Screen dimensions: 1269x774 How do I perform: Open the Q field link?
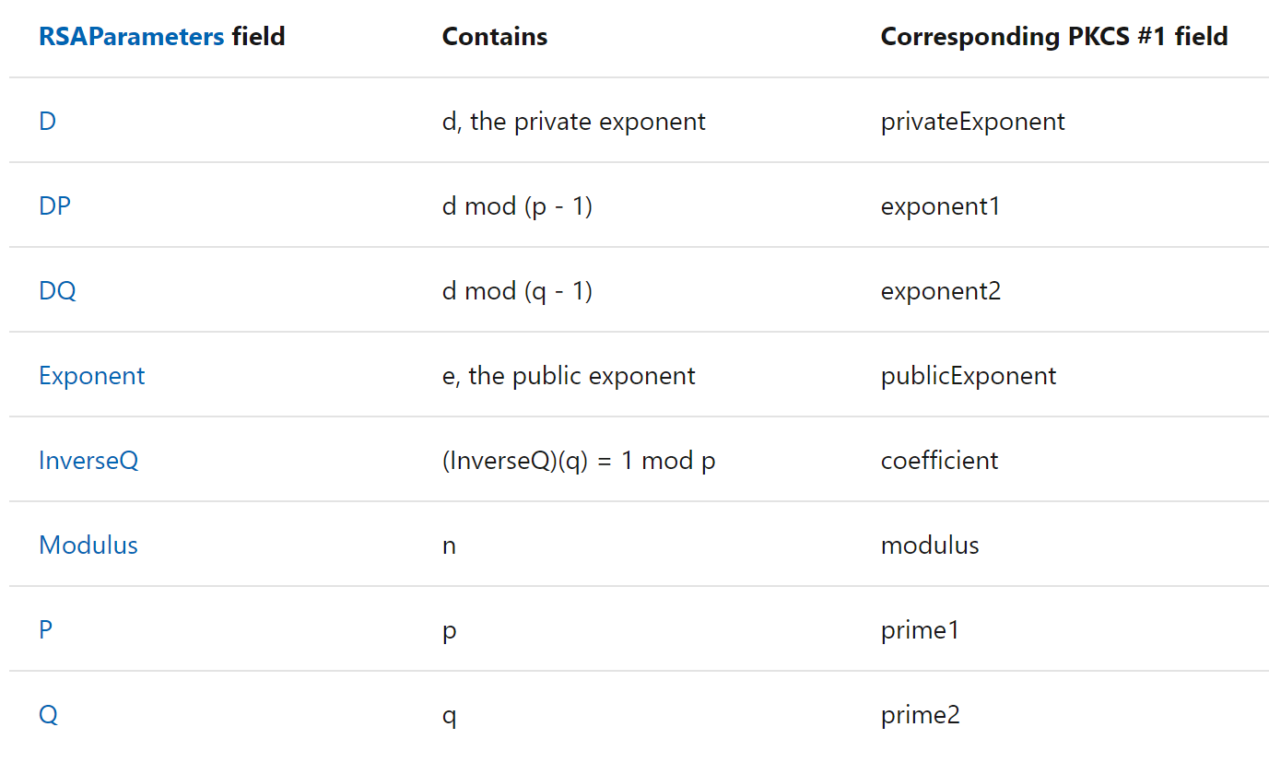tap(48, 715)
